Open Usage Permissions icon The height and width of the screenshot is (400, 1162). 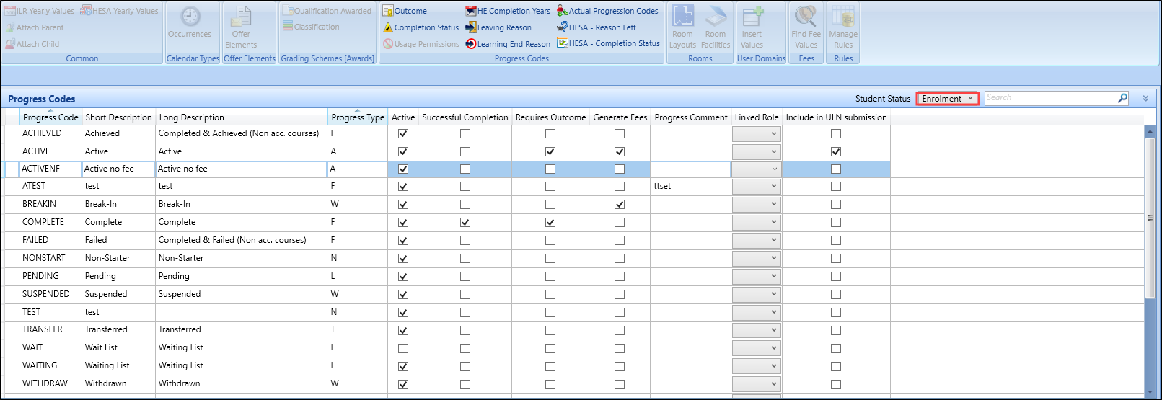pos(388,44)
